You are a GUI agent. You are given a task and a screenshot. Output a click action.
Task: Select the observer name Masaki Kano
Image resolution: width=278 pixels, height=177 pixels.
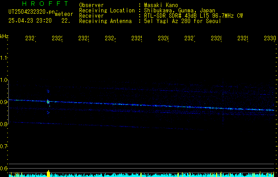[161, 5]
